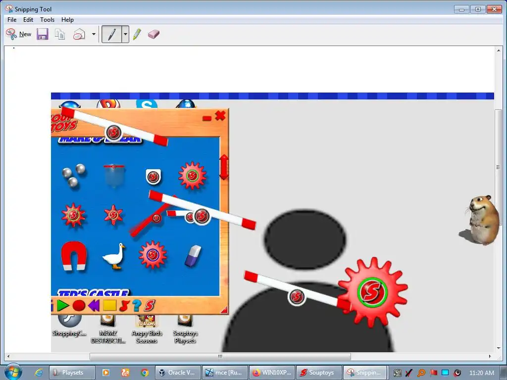
Task: Start a New snip
Action: point(18,34)
